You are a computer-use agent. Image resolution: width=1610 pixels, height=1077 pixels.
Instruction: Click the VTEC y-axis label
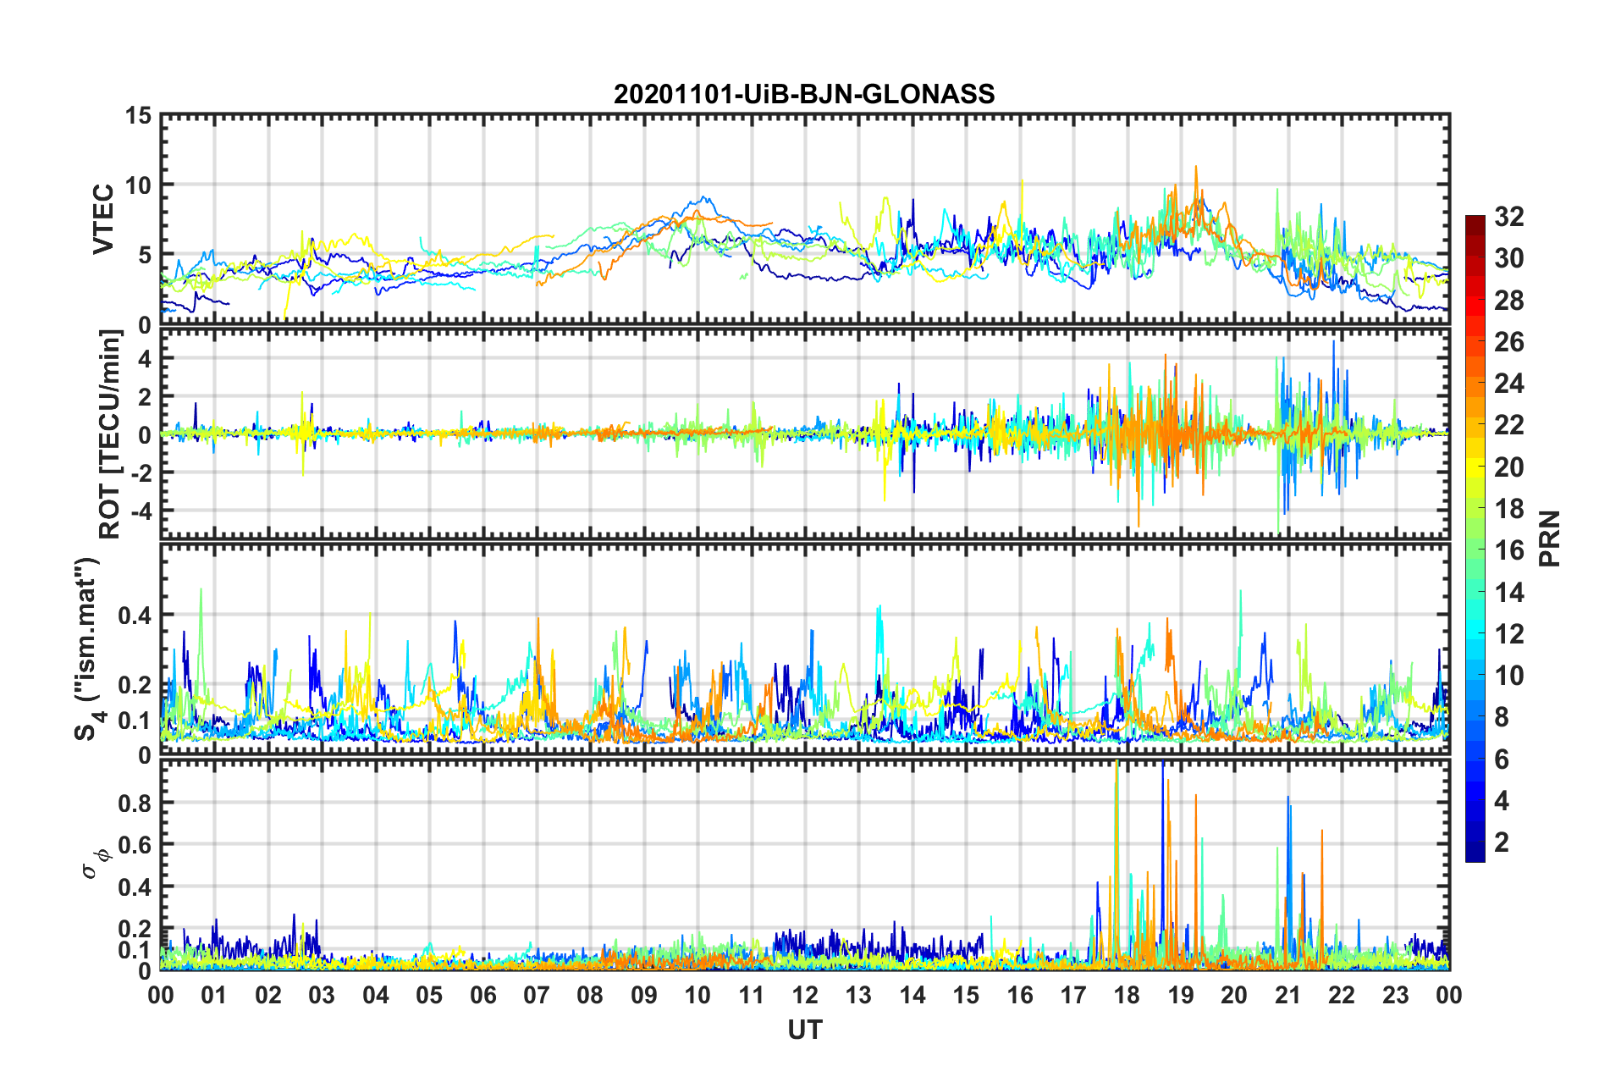[x=103, y=219]
